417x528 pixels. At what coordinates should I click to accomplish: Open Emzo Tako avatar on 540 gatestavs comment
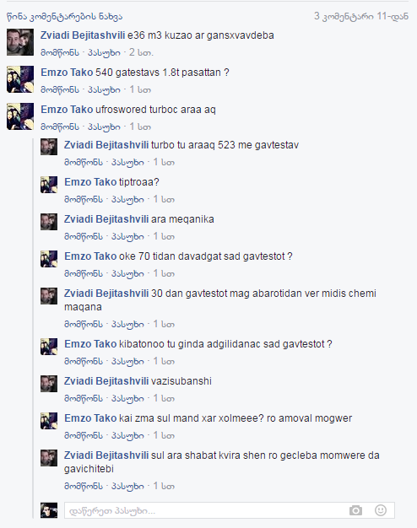coord(20,79)
